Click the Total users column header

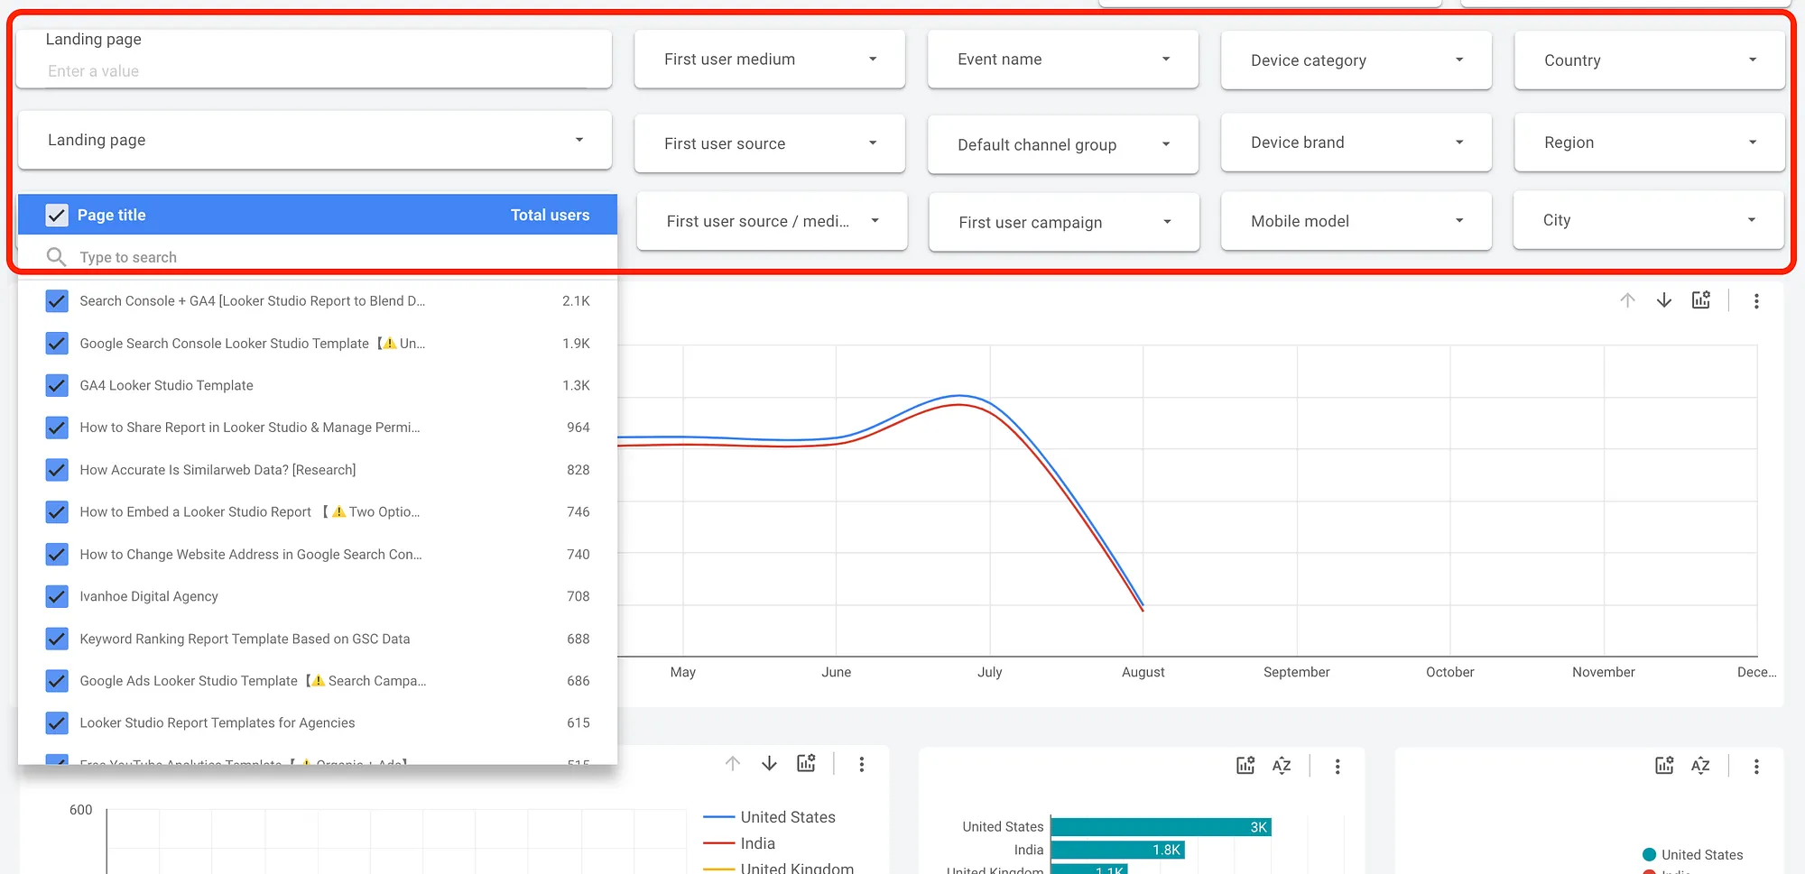(x=550, y=215)
